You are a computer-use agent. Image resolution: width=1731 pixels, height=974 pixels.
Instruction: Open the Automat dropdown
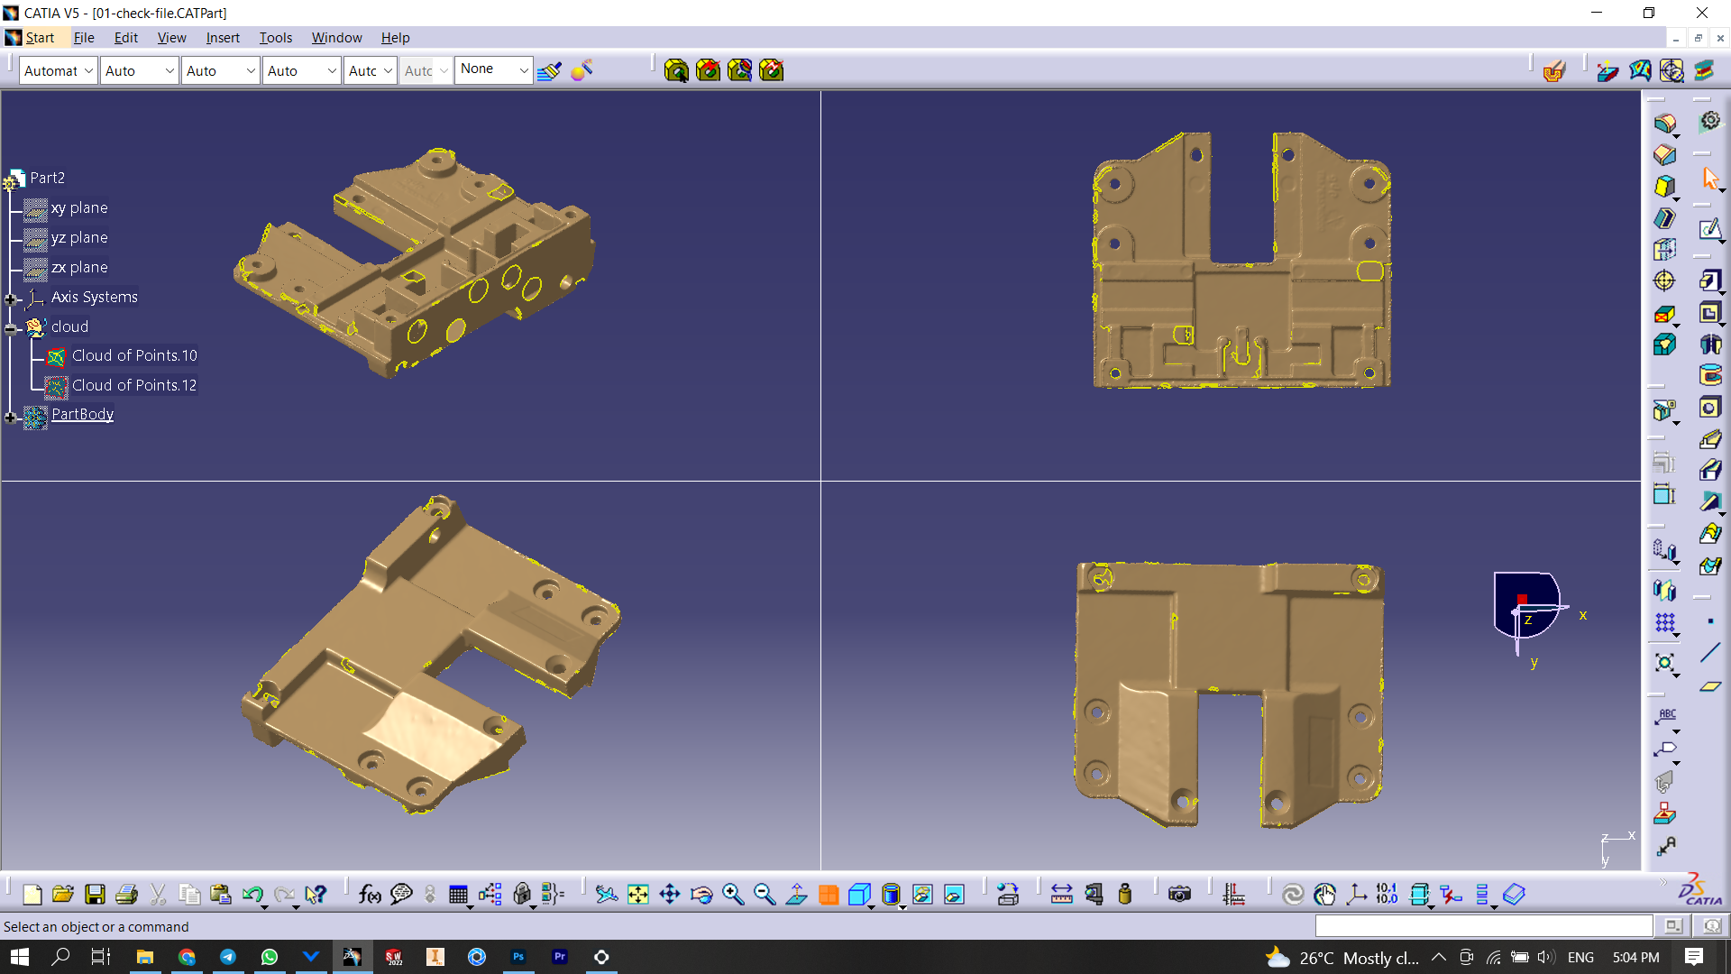[58, 70]
